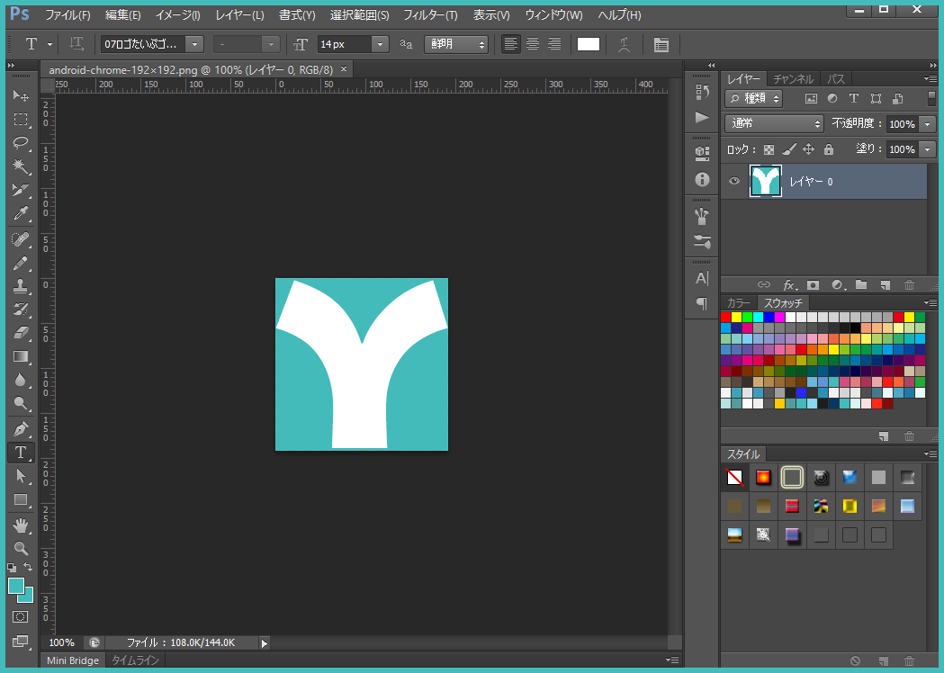Select the Hand tool
The image size is (944, 673).
[x=20, y=524]
